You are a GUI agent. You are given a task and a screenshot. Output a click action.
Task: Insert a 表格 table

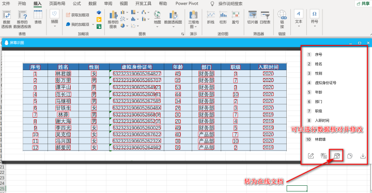click(x=38, y=17)
